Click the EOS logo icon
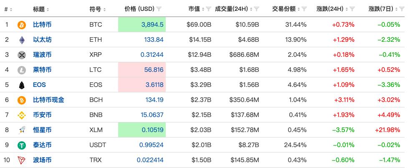The image size is (410, 168). coord(22,85)
